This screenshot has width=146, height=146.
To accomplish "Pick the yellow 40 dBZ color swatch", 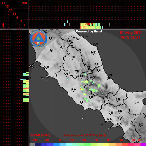I will click(106, 144).
